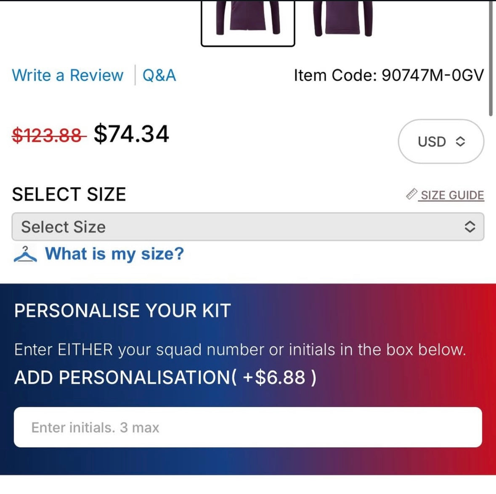Open the Write a Review link
Viewport: 496px width, 494px height.
pyautogui.click(x=67, y=75)
